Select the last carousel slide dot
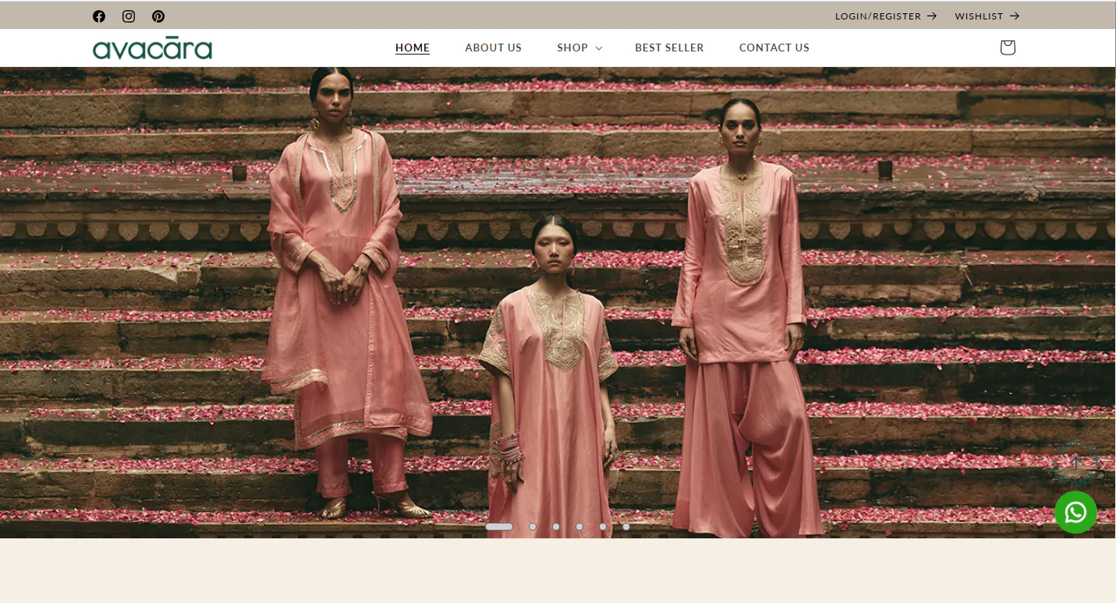1116x603 pixels. coord(626,527)
